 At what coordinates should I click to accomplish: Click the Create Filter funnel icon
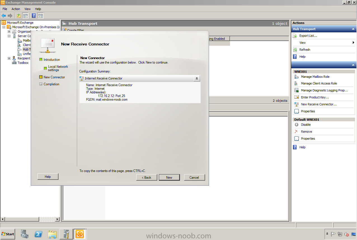click(x=64, y=30)
